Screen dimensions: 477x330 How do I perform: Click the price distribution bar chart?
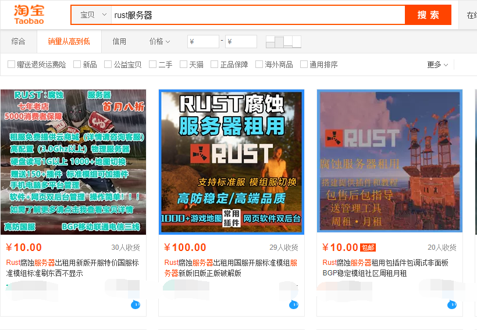pyautogui.click(x=283, y=42)
